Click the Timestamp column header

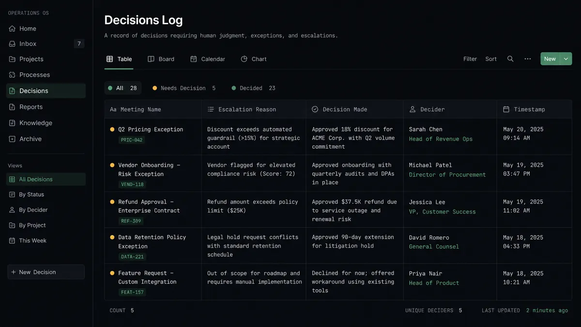tap(535, 109)
